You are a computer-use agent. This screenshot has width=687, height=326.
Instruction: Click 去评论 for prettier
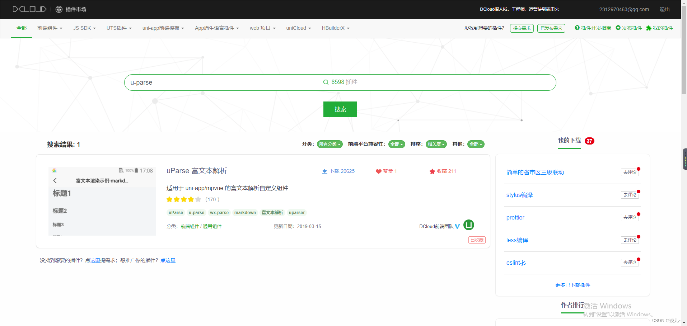pyautogui.click(x=630, y=217)
